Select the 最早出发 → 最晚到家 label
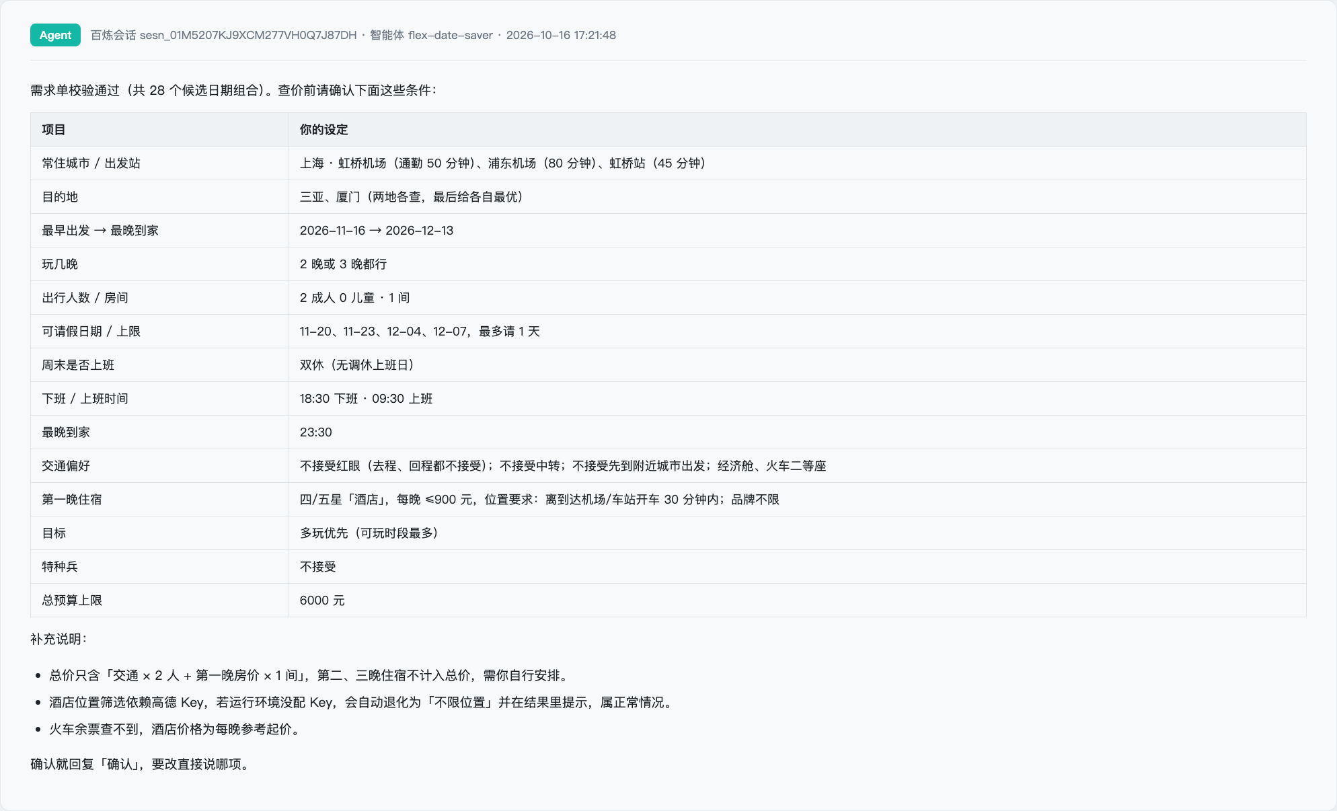 (x=100, y=231)
